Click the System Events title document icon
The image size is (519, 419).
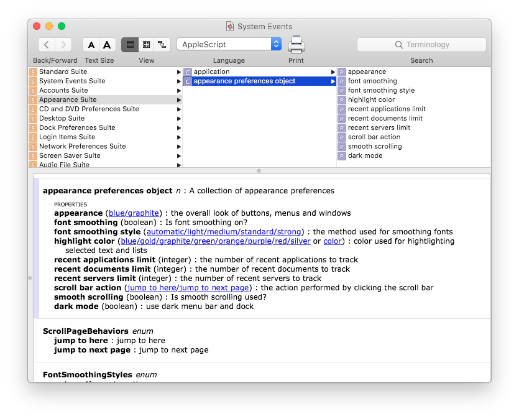point(230,27)
